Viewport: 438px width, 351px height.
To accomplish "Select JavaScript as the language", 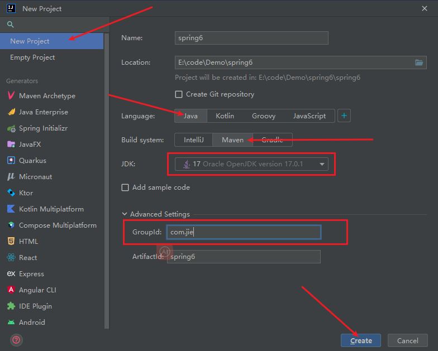I will coord(310,116).
